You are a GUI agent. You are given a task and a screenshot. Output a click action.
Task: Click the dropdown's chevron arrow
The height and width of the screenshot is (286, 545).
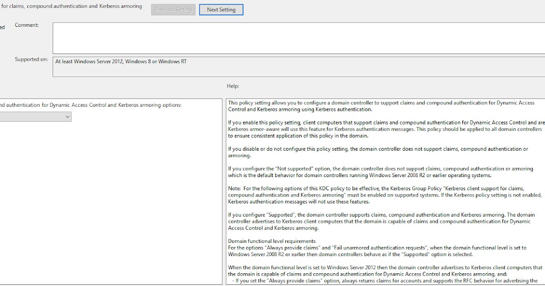pos(67,116)
